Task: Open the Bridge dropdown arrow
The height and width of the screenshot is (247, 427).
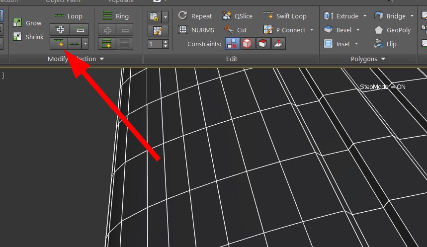Action: 412,16
